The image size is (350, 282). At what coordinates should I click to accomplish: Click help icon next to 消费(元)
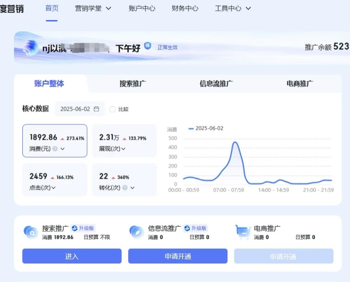(x=55, y=148)
